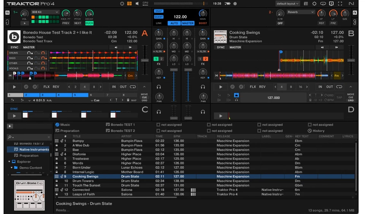Play Deck A track
This screenshot has width=365, height=214.
click(x=14, y=87)
